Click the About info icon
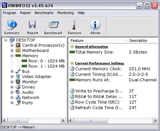160x131 pixels. (x=95, y=24)
